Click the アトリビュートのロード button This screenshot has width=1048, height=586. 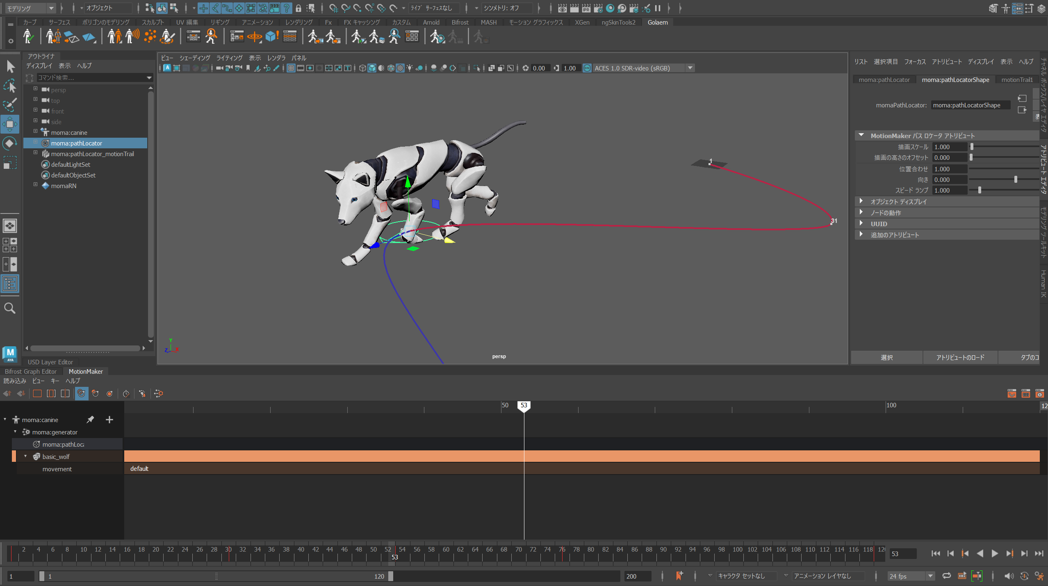tap(960, 357)
